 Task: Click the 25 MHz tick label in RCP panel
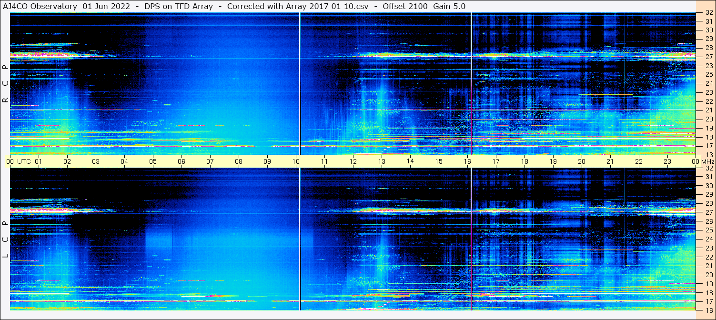pos(709,75)
